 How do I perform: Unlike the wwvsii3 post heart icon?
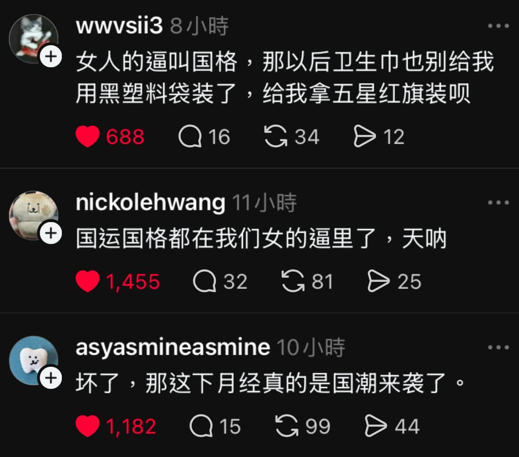[88, 136]
